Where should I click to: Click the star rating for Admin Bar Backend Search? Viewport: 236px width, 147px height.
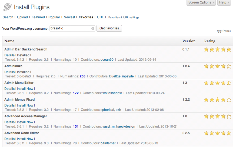tap(217, 50)
